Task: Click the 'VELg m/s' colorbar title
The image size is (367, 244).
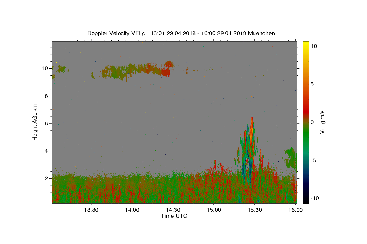Action: coord(322,122)
